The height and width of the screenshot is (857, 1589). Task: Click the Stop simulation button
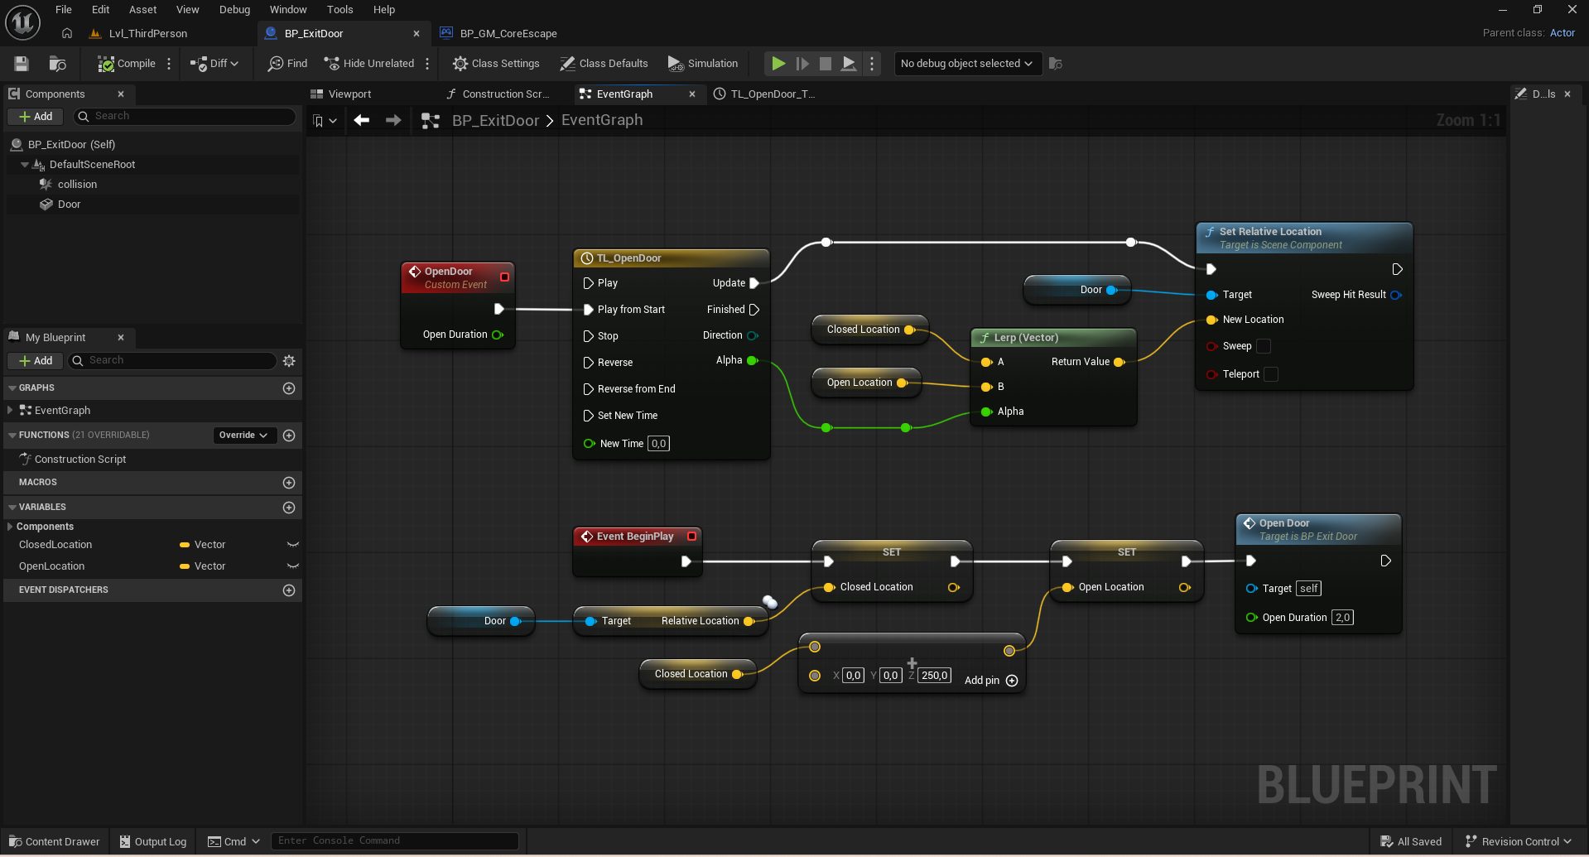pyautogui.click(x=826, y=64)
